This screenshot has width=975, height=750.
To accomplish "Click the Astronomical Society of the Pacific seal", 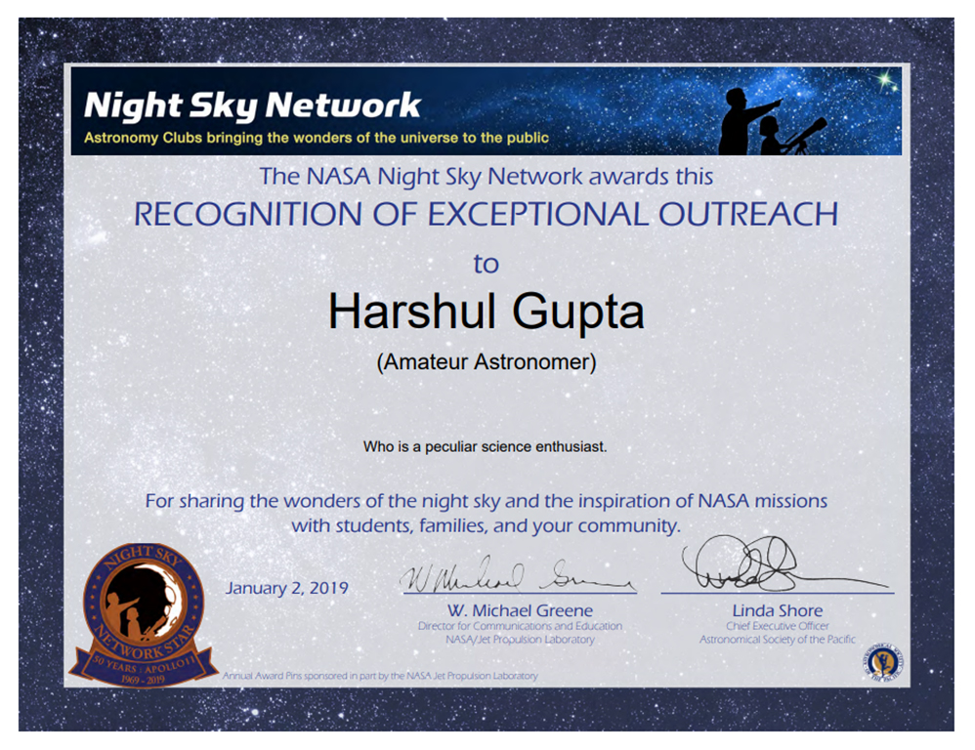I will tap(882, 662).
